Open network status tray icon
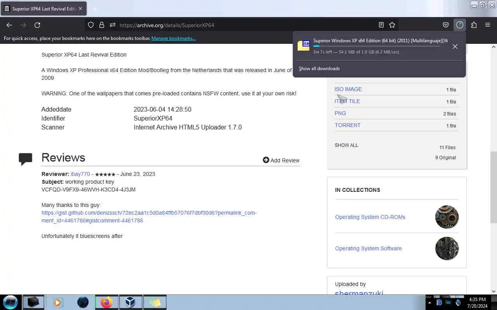The height and width of the screenshot is (310, 497). coord(448,303)
